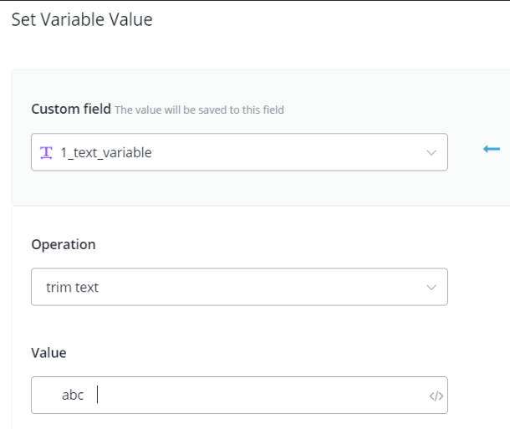Screen dimensions: 510x429
Task: Click the Value label
Action: pyautogui.click(x=48, y=353)
